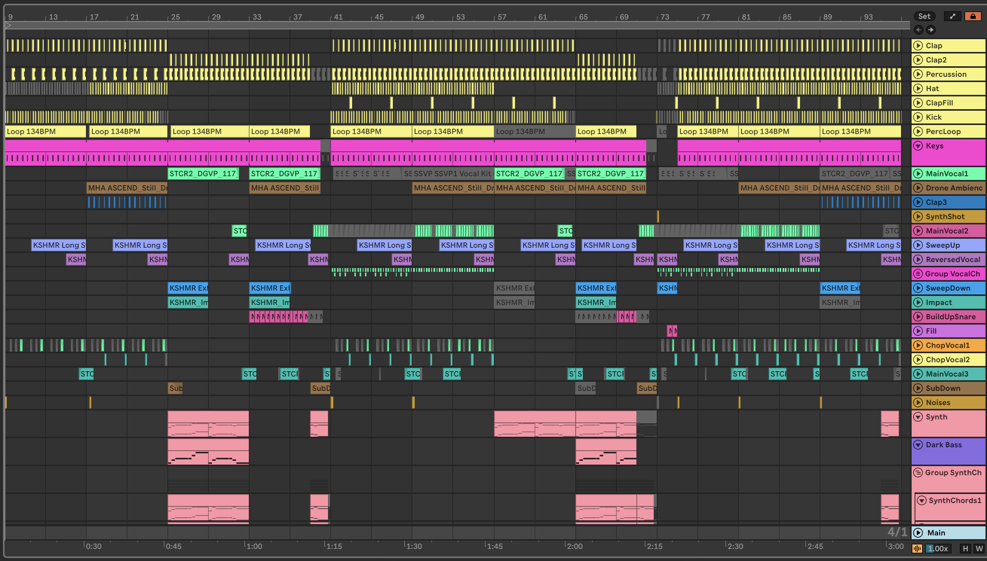Click the 1.00x zoom value field
987x561 pixels.
tap(938, 548)
